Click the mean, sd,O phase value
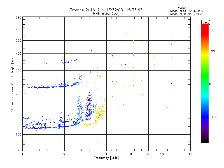This screenshot has width=224, height=168. (186, 11)
